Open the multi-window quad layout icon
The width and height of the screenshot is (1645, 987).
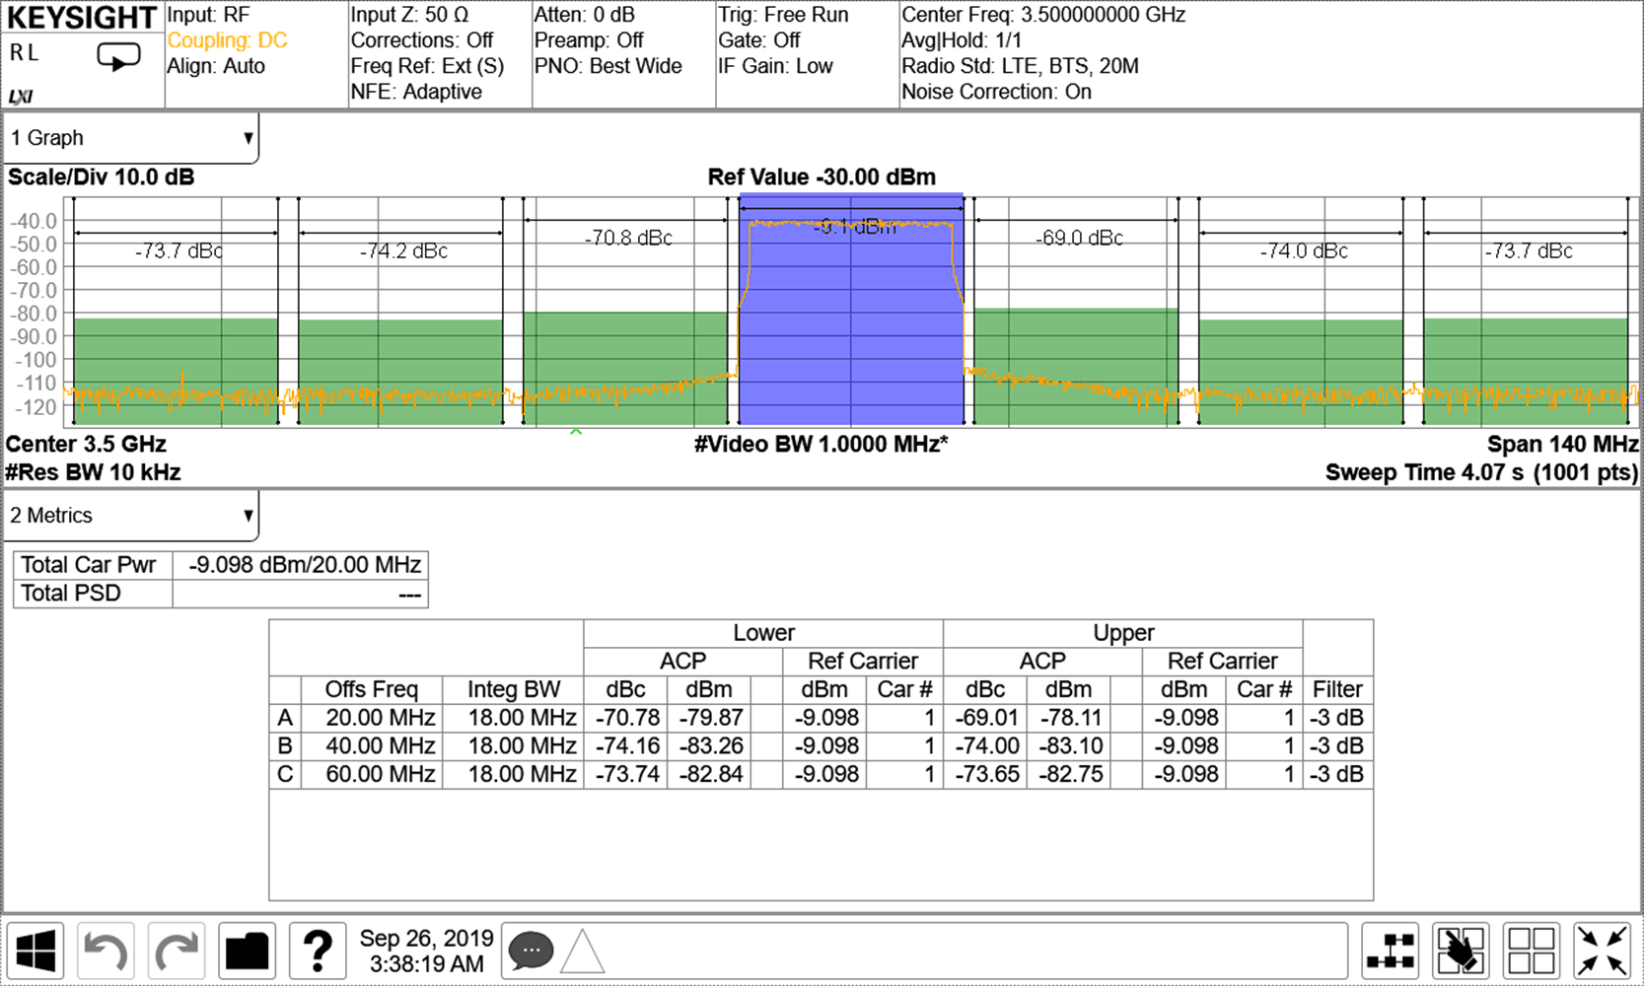click(1533, 950)
